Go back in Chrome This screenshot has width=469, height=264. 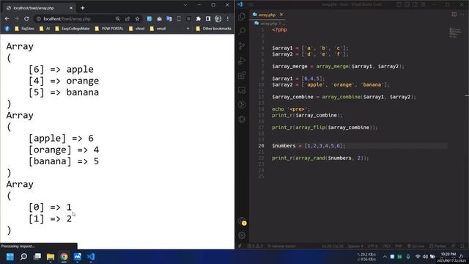7,18
